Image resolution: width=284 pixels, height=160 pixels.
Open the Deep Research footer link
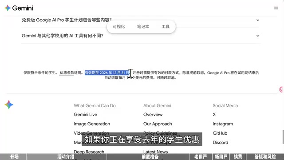coord(89,152)
